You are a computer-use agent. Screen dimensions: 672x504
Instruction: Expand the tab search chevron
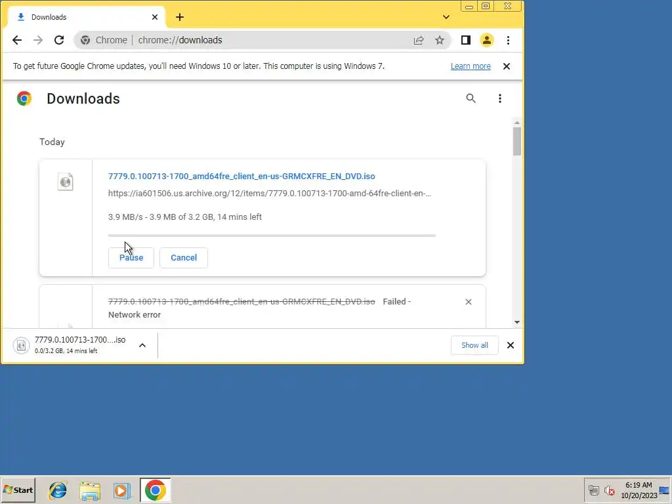click(x=446, y=17)
